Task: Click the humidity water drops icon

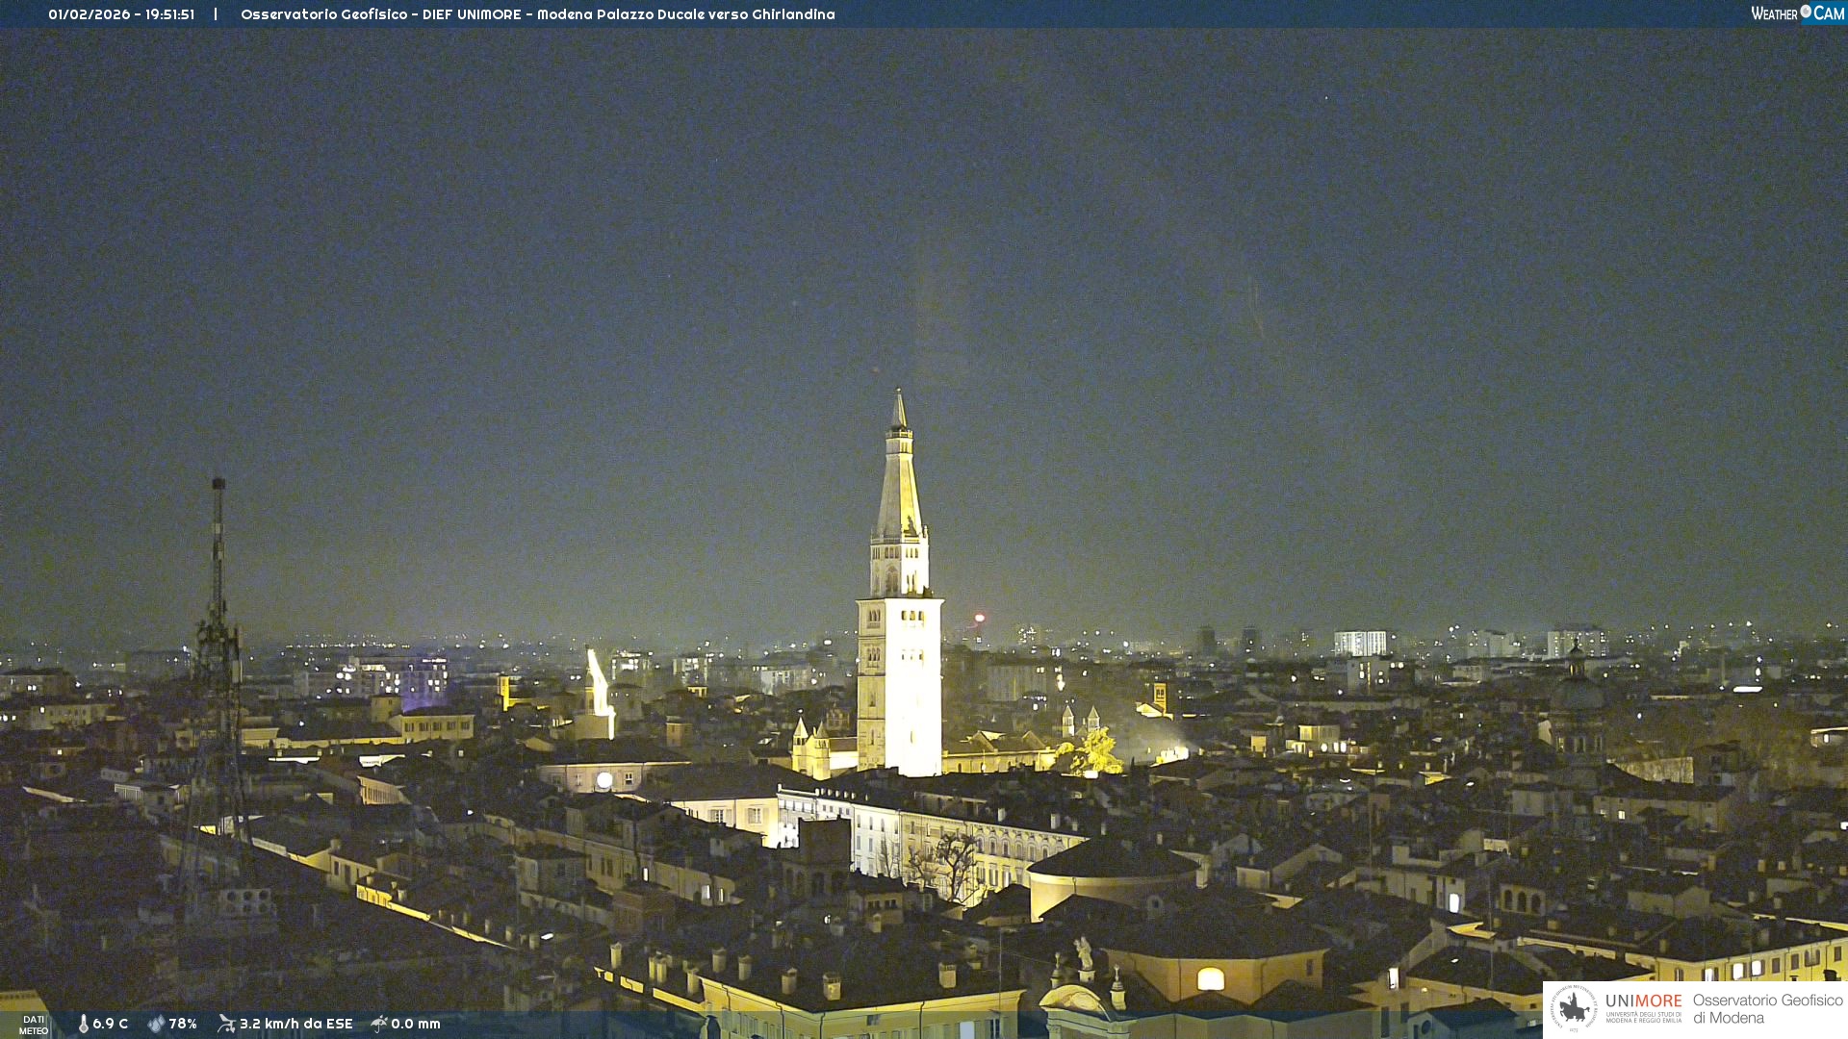Action: [x=156, y=1024]
